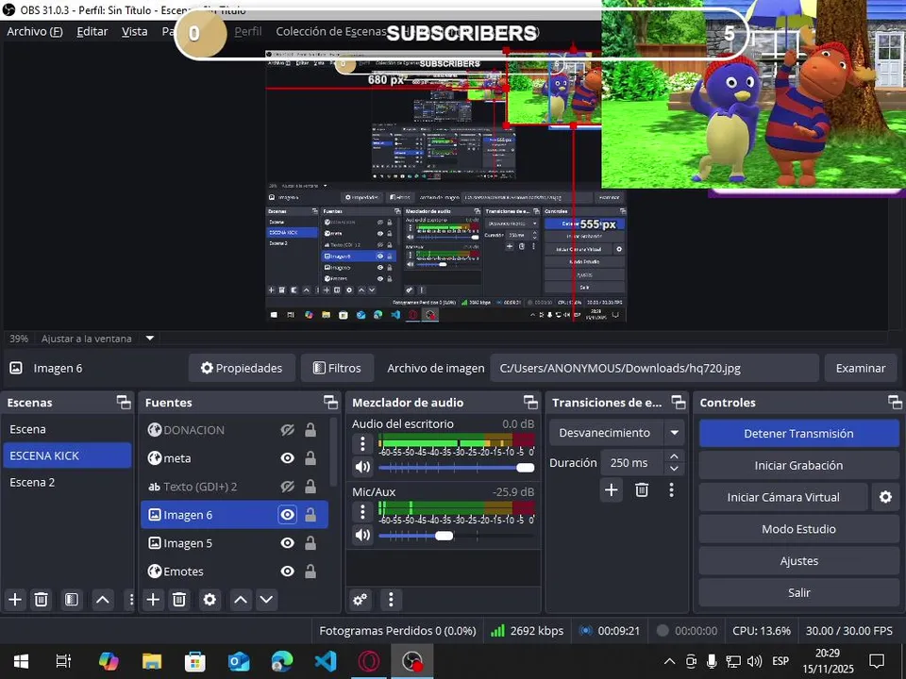Viewport: 906px width, 679px height.
Task: Adjust Audio del escritorio volume slider
Action: pos(457,467)
